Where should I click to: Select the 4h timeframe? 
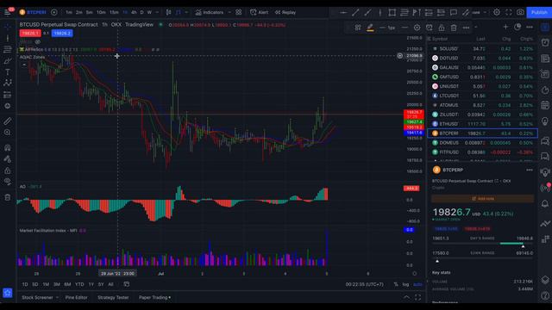(134, 12)
